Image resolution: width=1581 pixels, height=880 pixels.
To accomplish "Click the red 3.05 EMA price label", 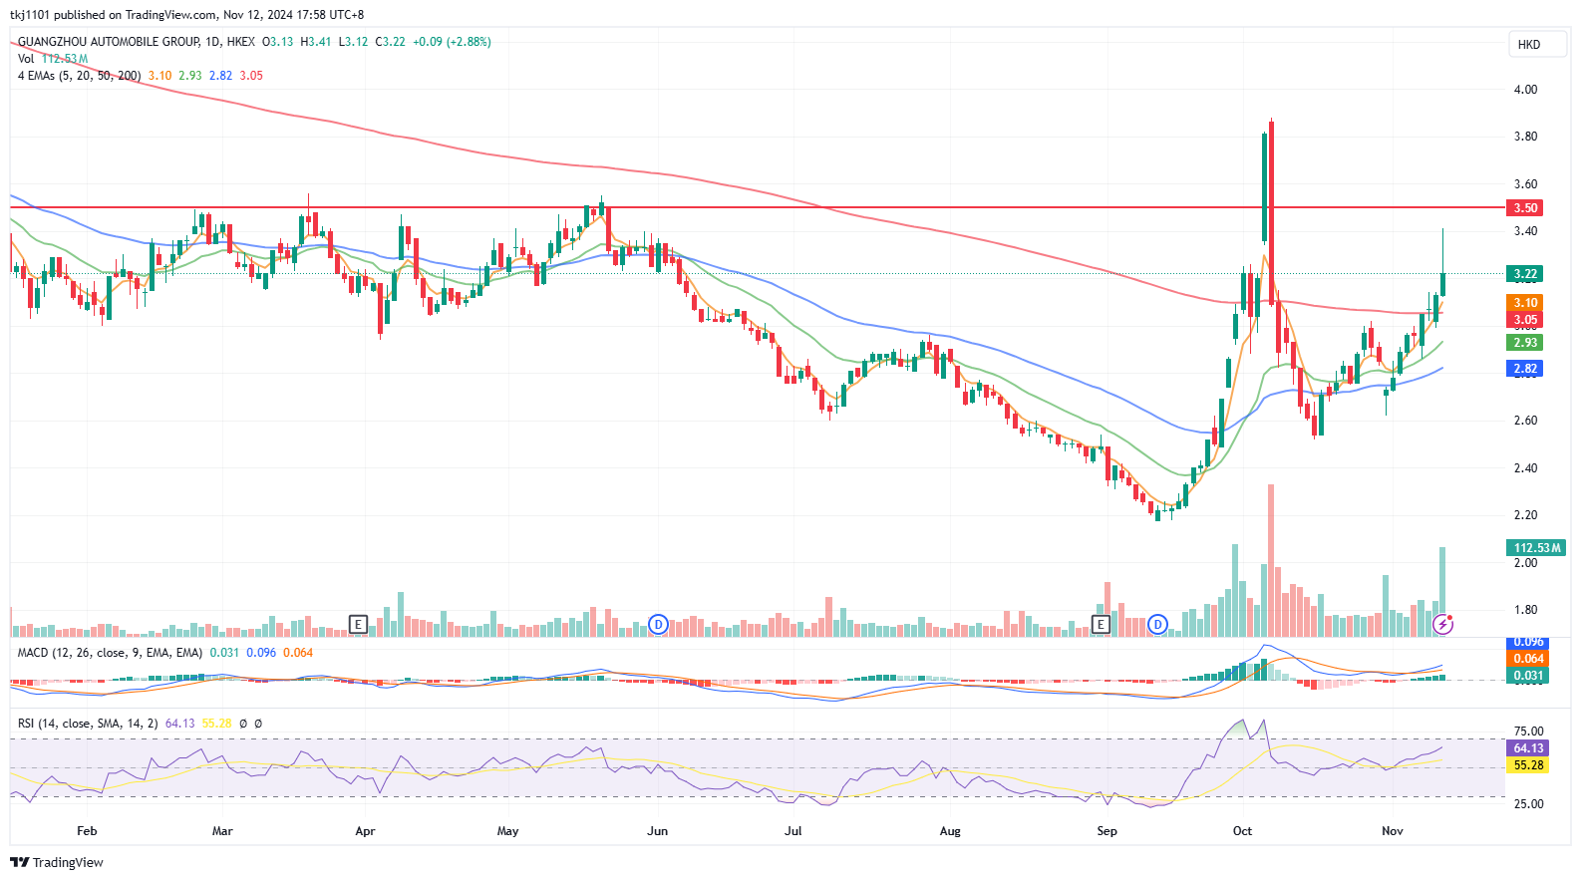I will click(x=1525, y=320).
